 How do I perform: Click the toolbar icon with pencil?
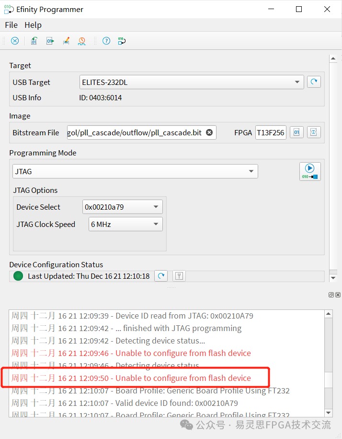tap(66, 41)
